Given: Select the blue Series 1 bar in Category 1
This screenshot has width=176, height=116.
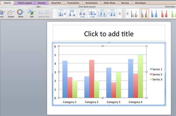Looking at the screenshot, I should click(x=65, y=79).
